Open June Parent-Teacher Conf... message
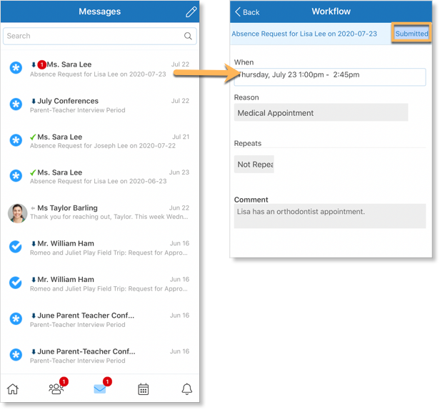Screen dimensions: 440x410 click(x=99, y=356)
